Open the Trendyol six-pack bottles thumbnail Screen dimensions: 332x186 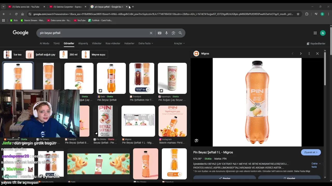[x=142, y=78]
